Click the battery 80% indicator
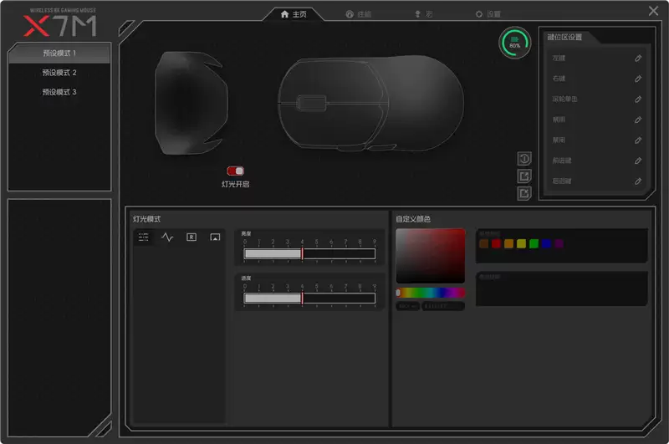The width and height of the screenshot is (669, 444). (515, 43)
